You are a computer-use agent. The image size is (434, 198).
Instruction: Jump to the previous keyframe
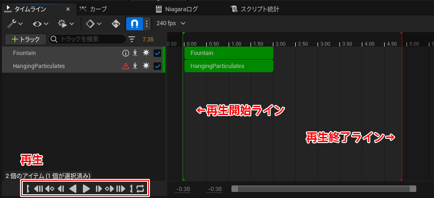click(x=49, y=189)
